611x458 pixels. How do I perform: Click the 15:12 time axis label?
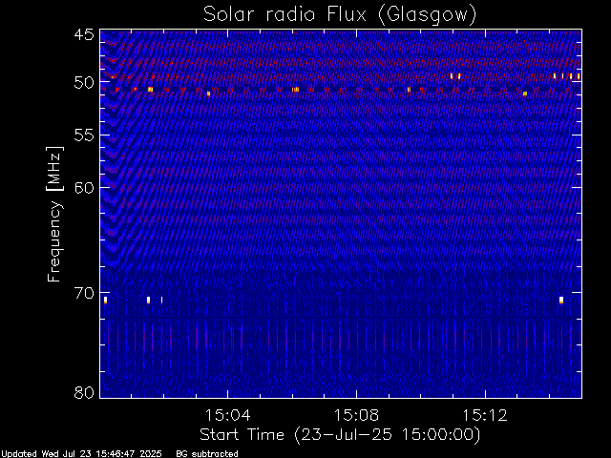point(485,415)
